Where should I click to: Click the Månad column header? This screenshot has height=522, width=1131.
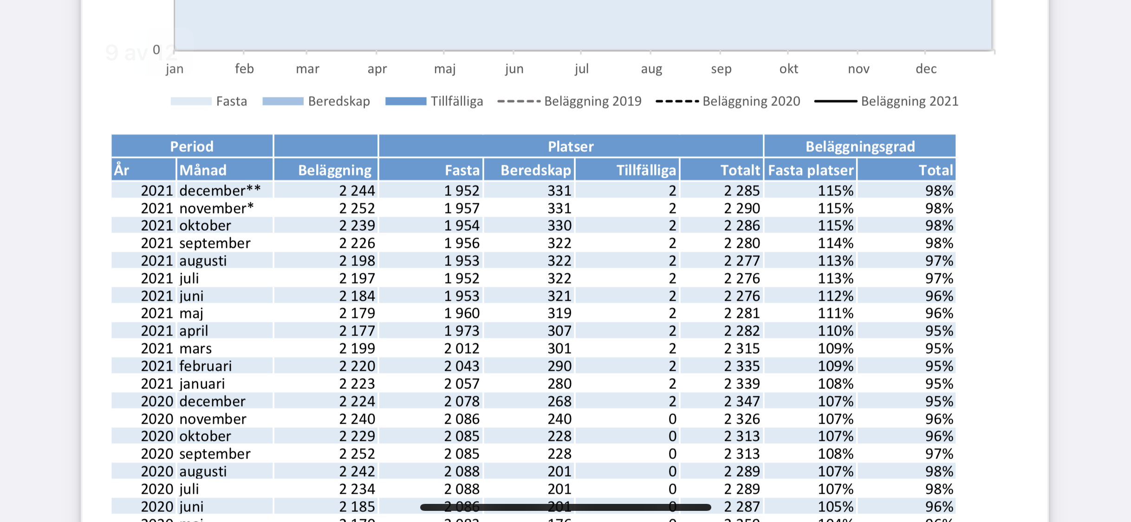(225, 170)
